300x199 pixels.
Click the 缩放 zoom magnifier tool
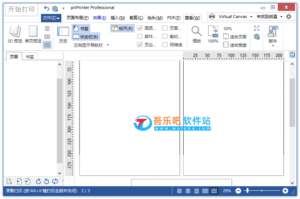coord(197,34)
